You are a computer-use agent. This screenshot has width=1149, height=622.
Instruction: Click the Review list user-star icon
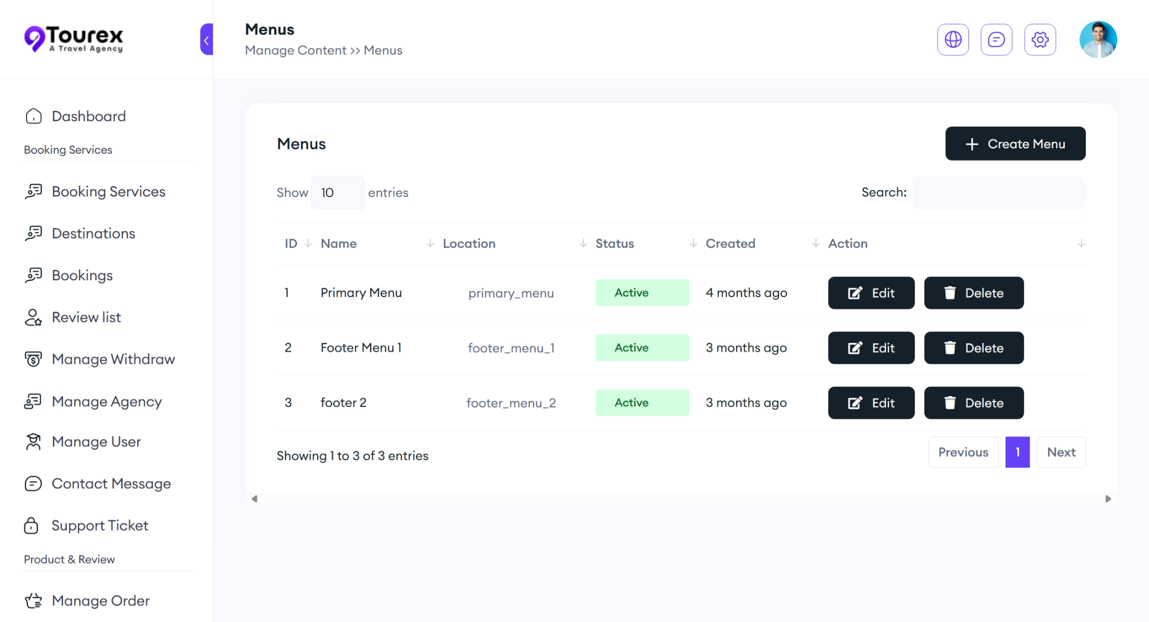pos(34,318)
